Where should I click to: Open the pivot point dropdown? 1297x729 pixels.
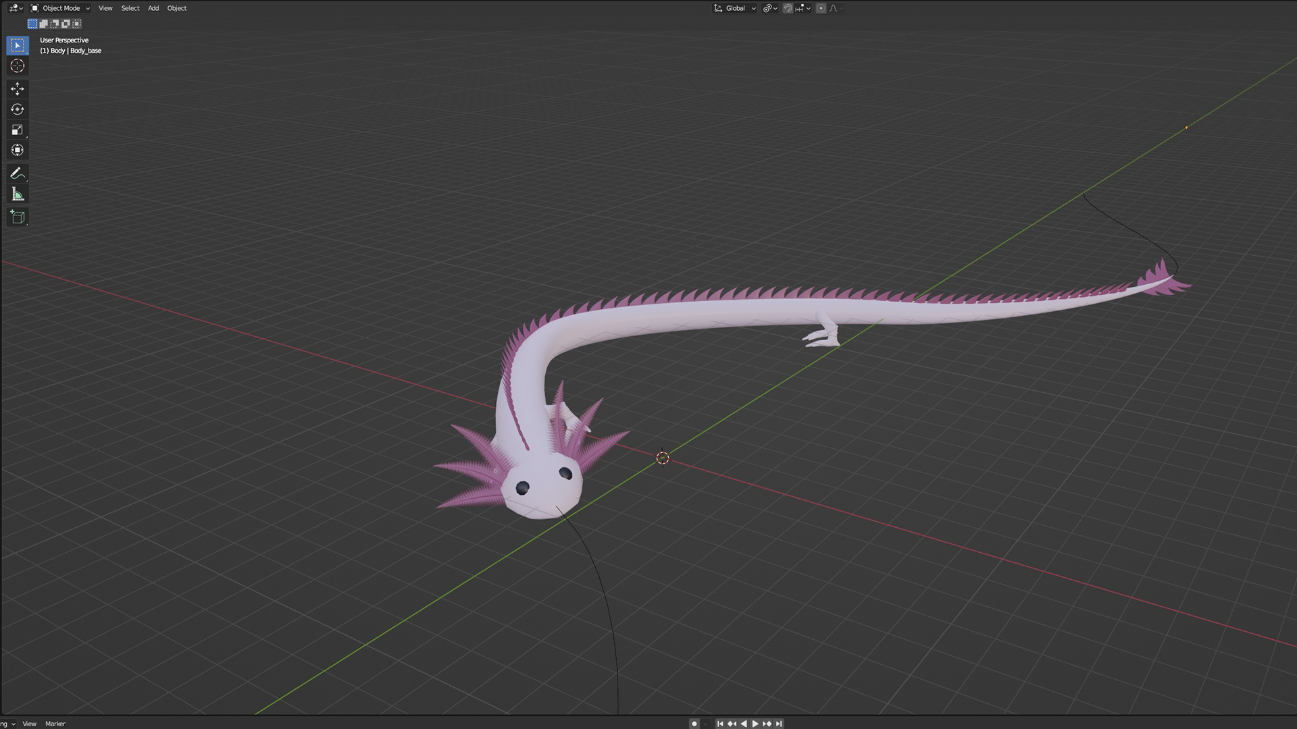[770, 8]
